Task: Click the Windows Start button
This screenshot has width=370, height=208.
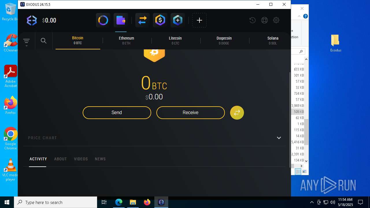Action: click(x=7, y=202)
